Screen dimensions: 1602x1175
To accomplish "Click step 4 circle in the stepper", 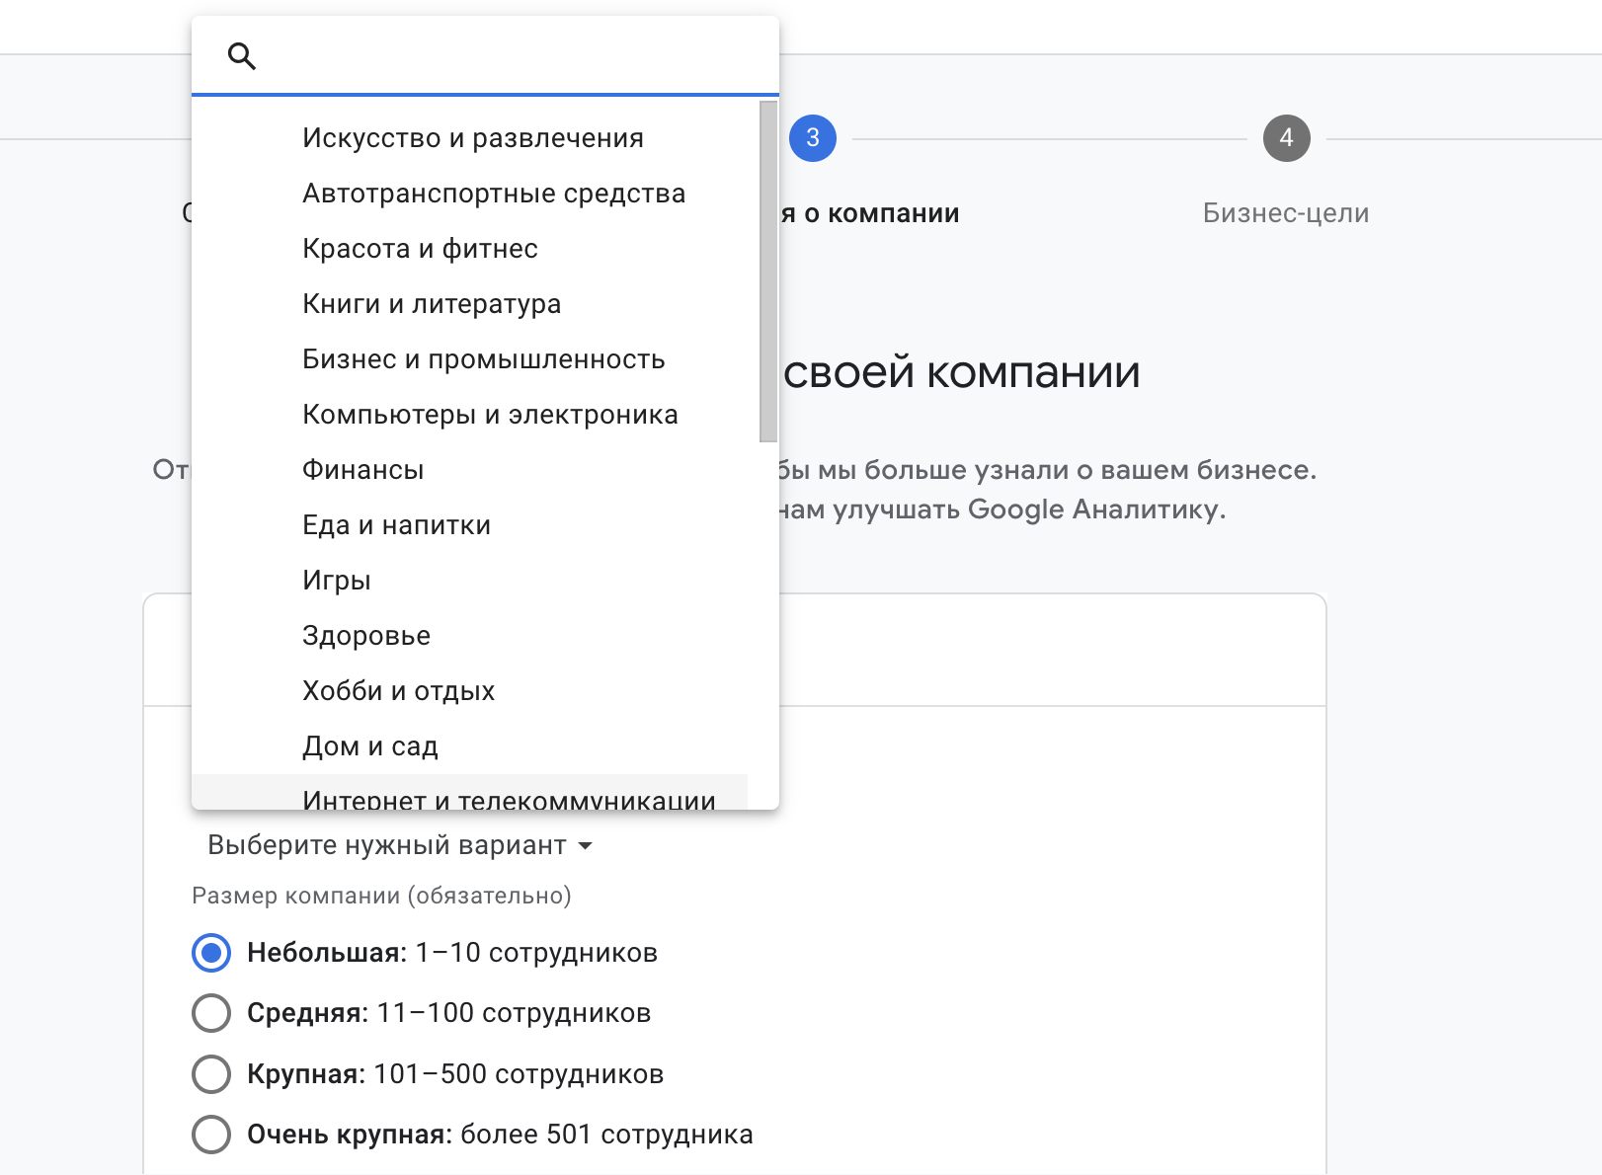I will pos(1286,138).
